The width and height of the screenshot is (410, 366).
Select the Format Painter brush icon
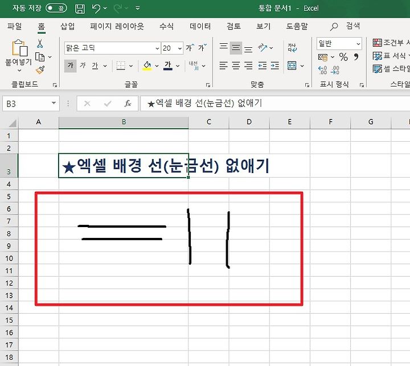tap(40, 69)
